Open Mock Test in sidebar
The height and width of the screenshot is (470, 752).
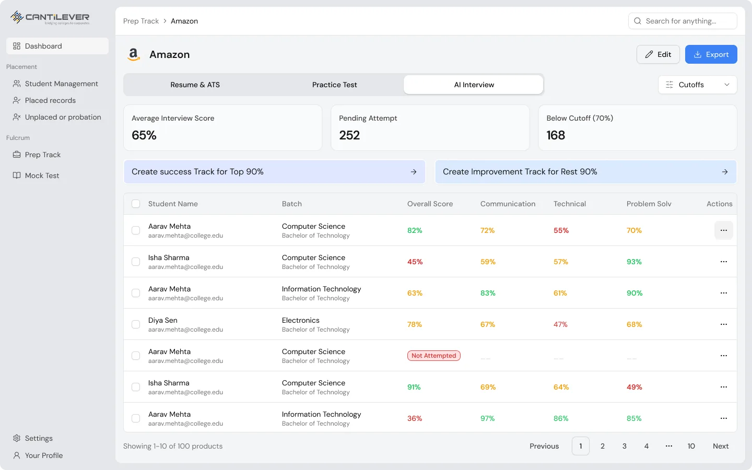(57, 175)
